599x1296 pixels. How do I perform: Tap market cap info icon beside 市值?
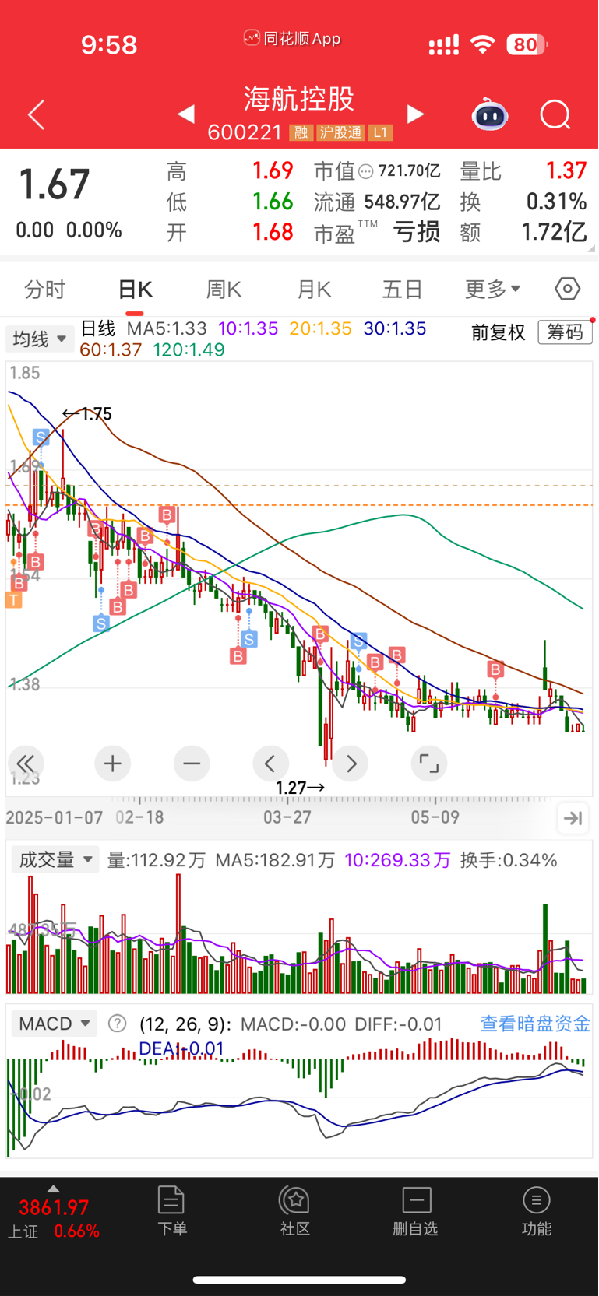coord(365,171)
